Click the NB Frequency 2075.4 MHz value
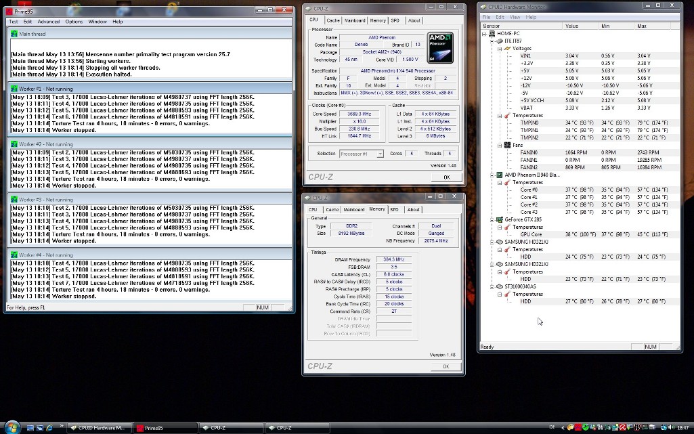 [436, 241]
